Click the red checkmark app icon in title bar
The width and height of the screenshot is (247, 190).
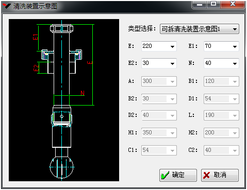7,6
